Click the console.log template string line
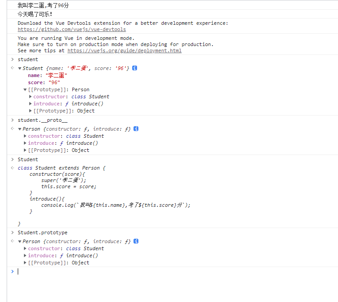 (x=116, y=205)
